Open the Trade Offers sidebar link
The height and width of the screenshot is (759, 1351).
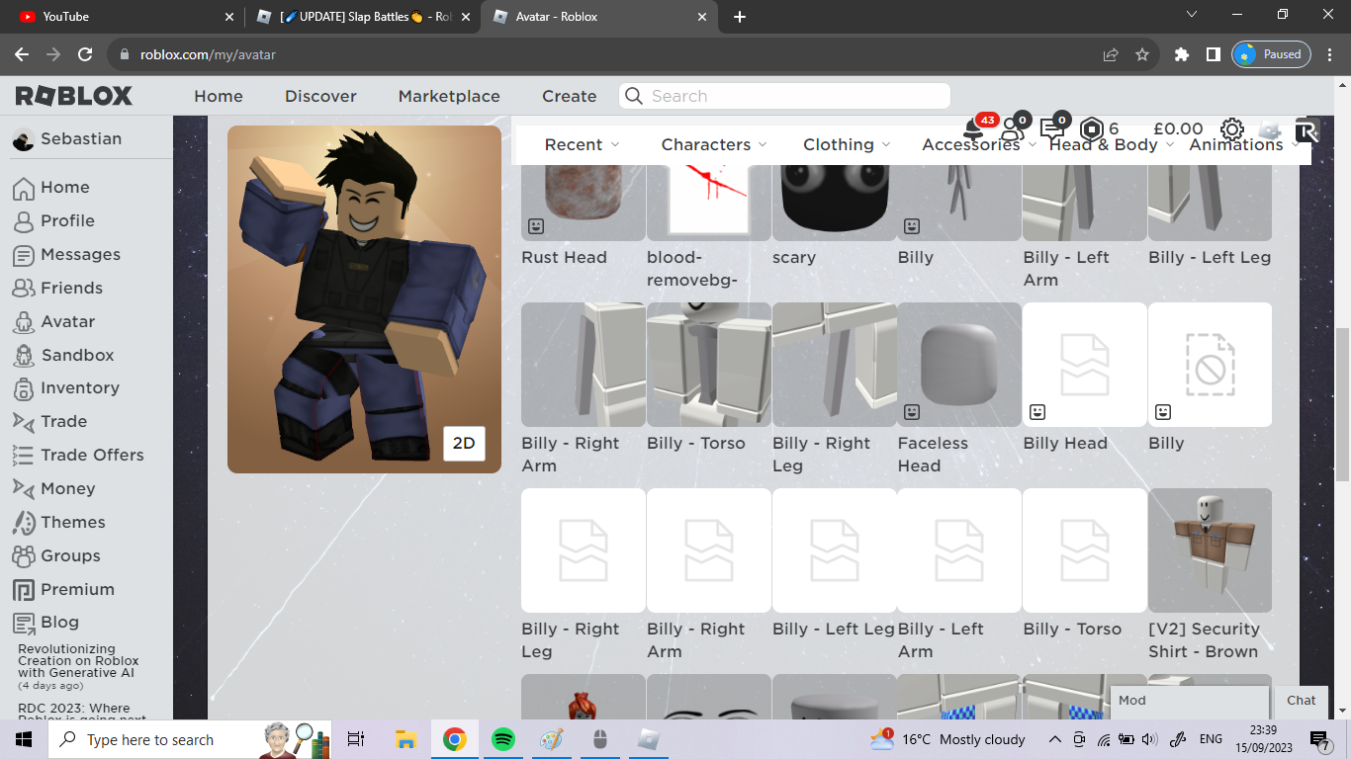click(x=78, y=456)
